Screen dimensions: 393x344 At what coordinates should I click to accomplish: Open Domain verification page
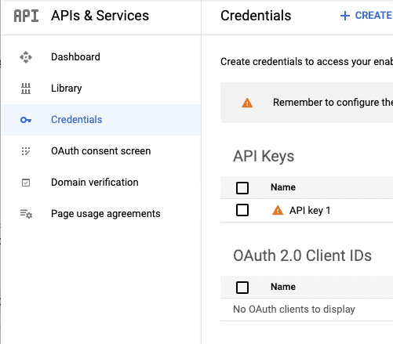pos(101,183)
